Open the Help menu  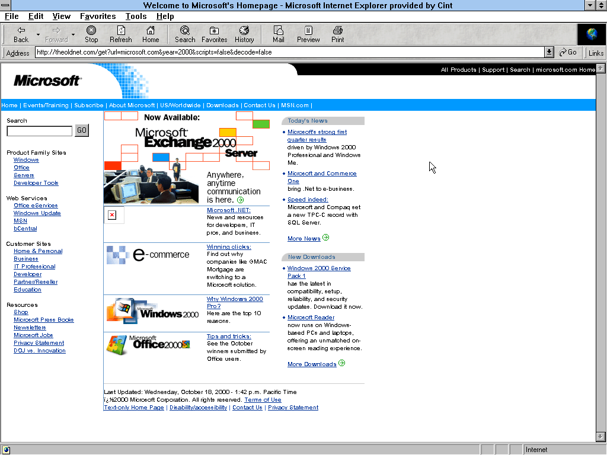pos(165,16)
